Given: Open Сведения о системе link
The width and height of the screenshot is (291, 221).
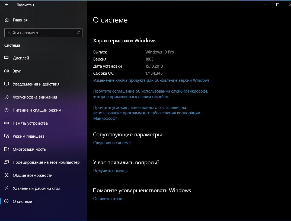Looking at the screenshot, I should [x=112, y=143].
